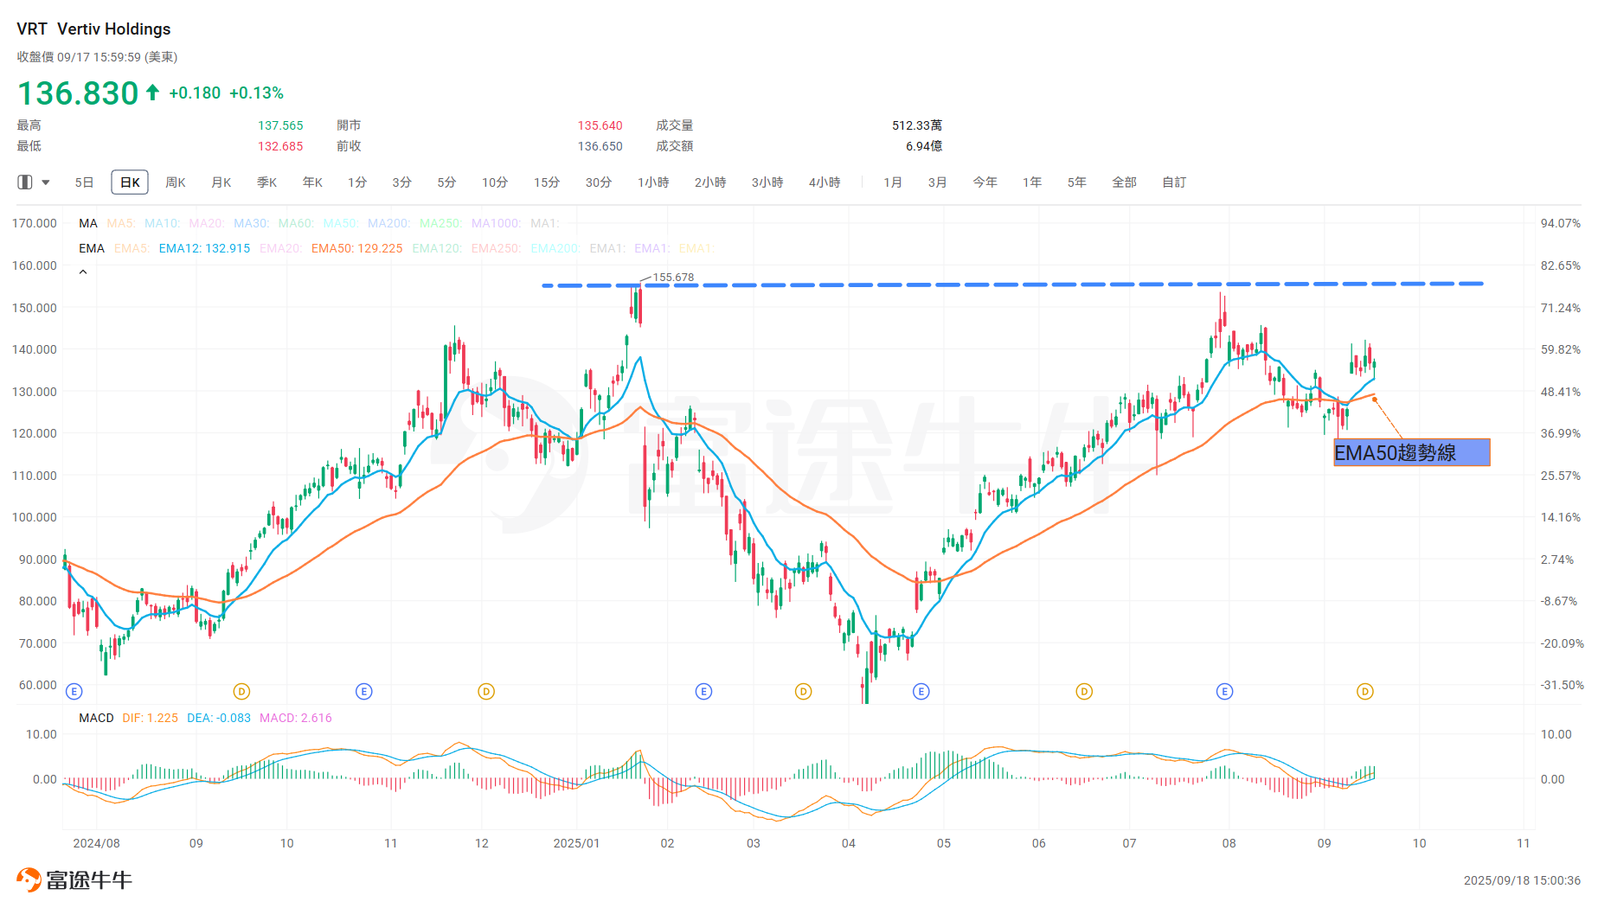Toggle the EMA12 indicator line
This screenshot has width=1598, height=908.
204,248
